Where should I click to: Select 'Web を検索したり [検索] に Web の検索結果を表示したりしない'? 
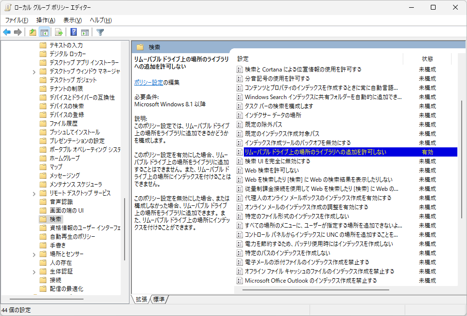[319, 180]
